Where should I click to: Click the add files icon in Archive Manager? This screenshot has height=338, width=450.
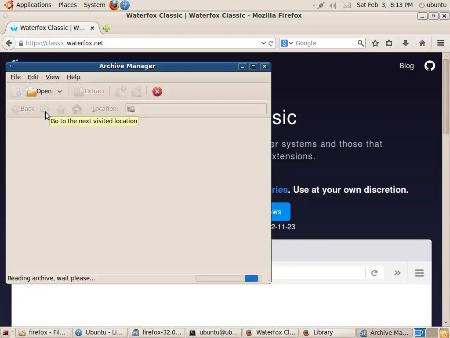tap(120, 92)
